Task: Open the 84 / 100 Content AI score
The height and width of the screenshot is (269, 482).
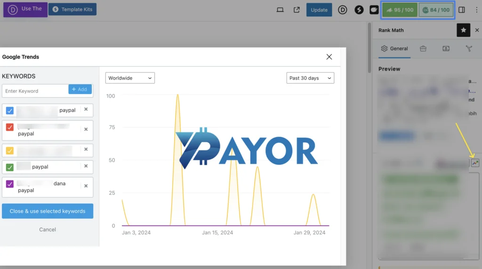Action: click(436, 10)
